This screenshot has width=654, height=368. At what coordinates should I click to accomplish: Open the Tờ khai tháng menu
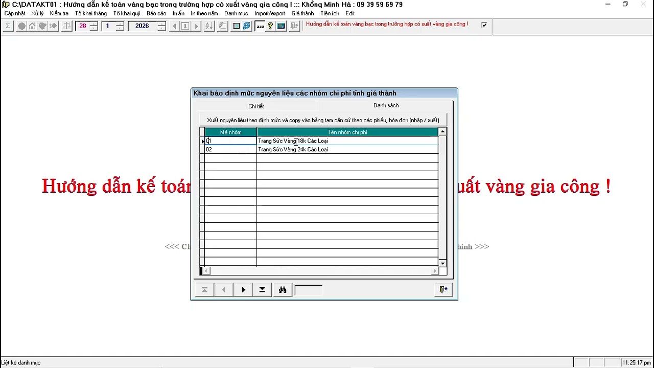(x=90, y=14)
